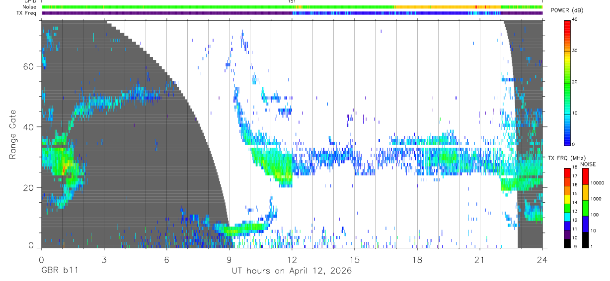This screenshot has width=610, height=281.
Task: Click the "UT hours on April 12, 2026" axis title
Action: pos(292,271)
